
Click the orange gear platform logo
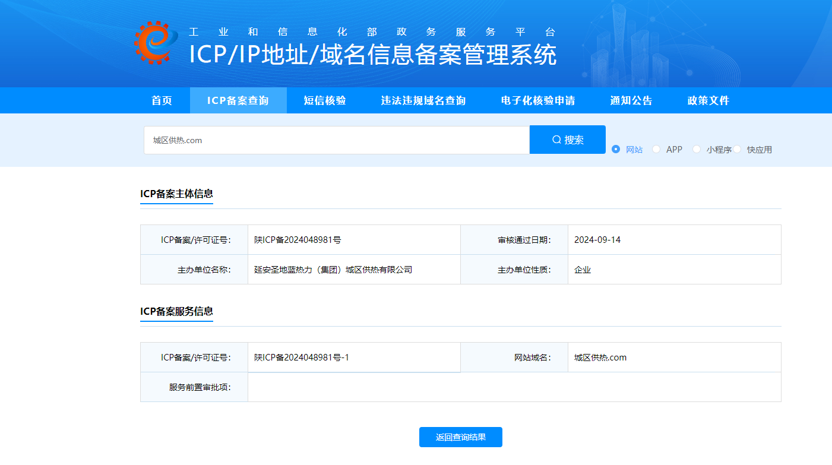[x=156, y=43]
